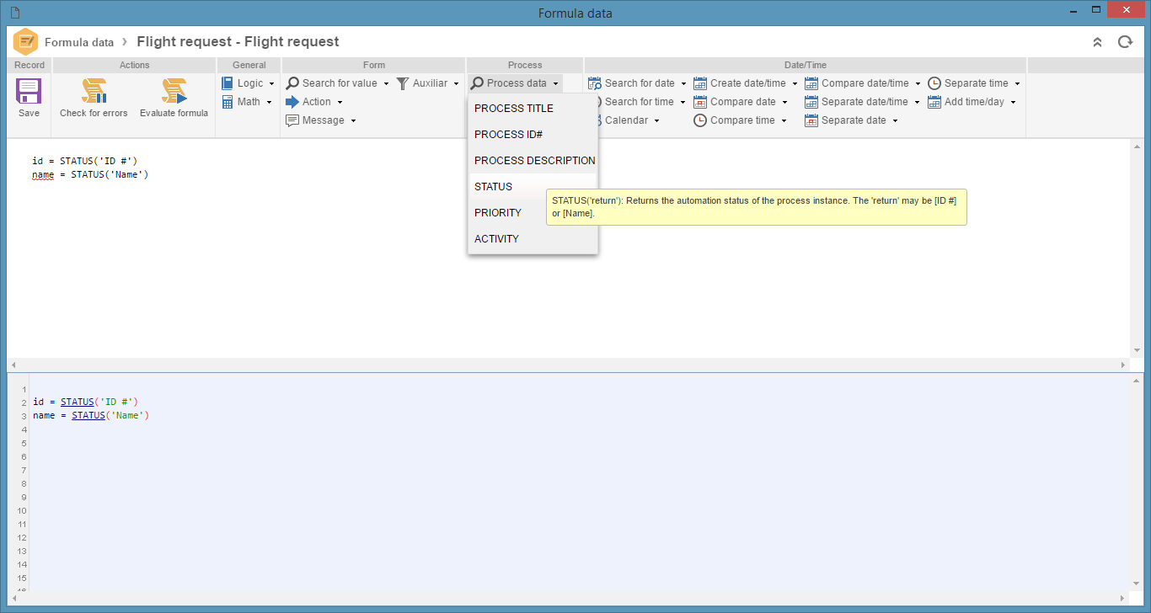
Task: Click the underlined STATUS on line 2 of lower pane
Action: (x=77, y=402)
